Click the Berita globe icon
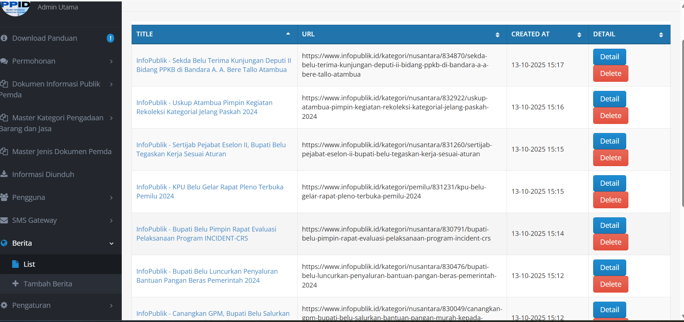The width and height of the screenshot is (684, 322). coord(4,243)
